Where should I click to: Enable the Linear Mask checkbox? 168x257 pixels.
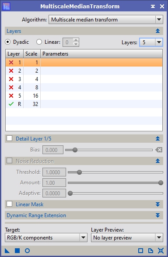[x=9, y=204]
